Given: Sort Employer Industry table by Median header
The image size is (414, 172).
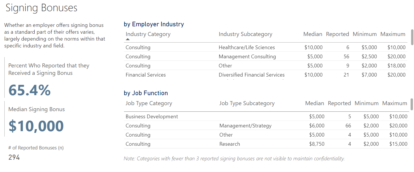Looking at the screenshot, I should pyautogui.click(x=313, y=34).
